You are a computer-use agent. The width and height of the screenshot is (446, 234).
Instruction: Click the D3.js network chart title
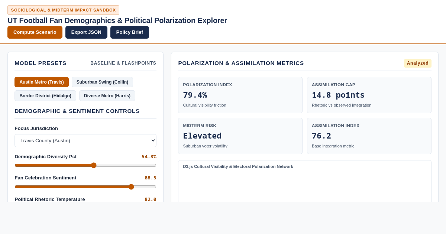point(238,166)
